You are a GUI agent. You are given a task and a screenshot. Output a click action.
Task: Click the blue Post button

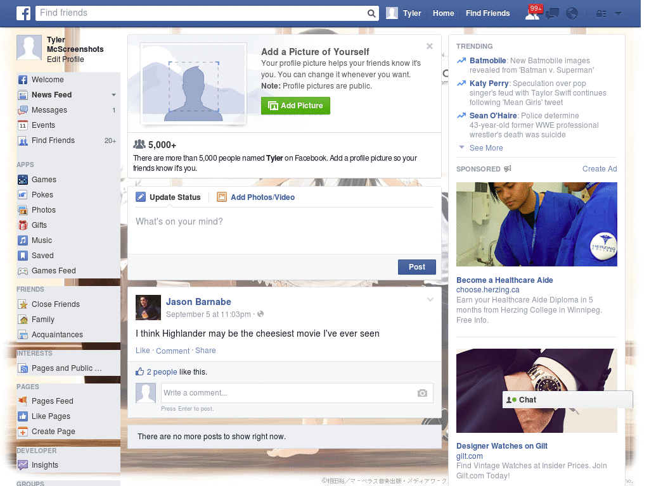pyautogui.click(x=417, y=267)
